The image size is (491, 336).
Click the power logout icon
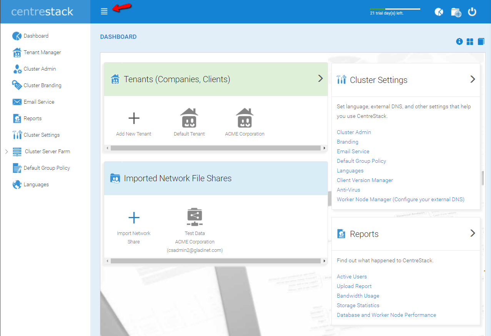click(472, 12)
